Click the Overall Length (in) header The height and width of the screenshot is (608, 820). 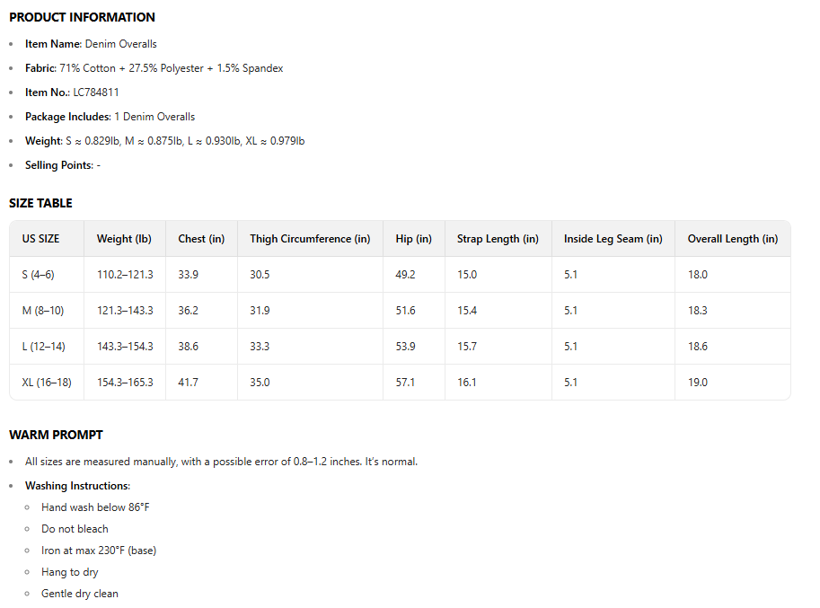pos(732,239)
